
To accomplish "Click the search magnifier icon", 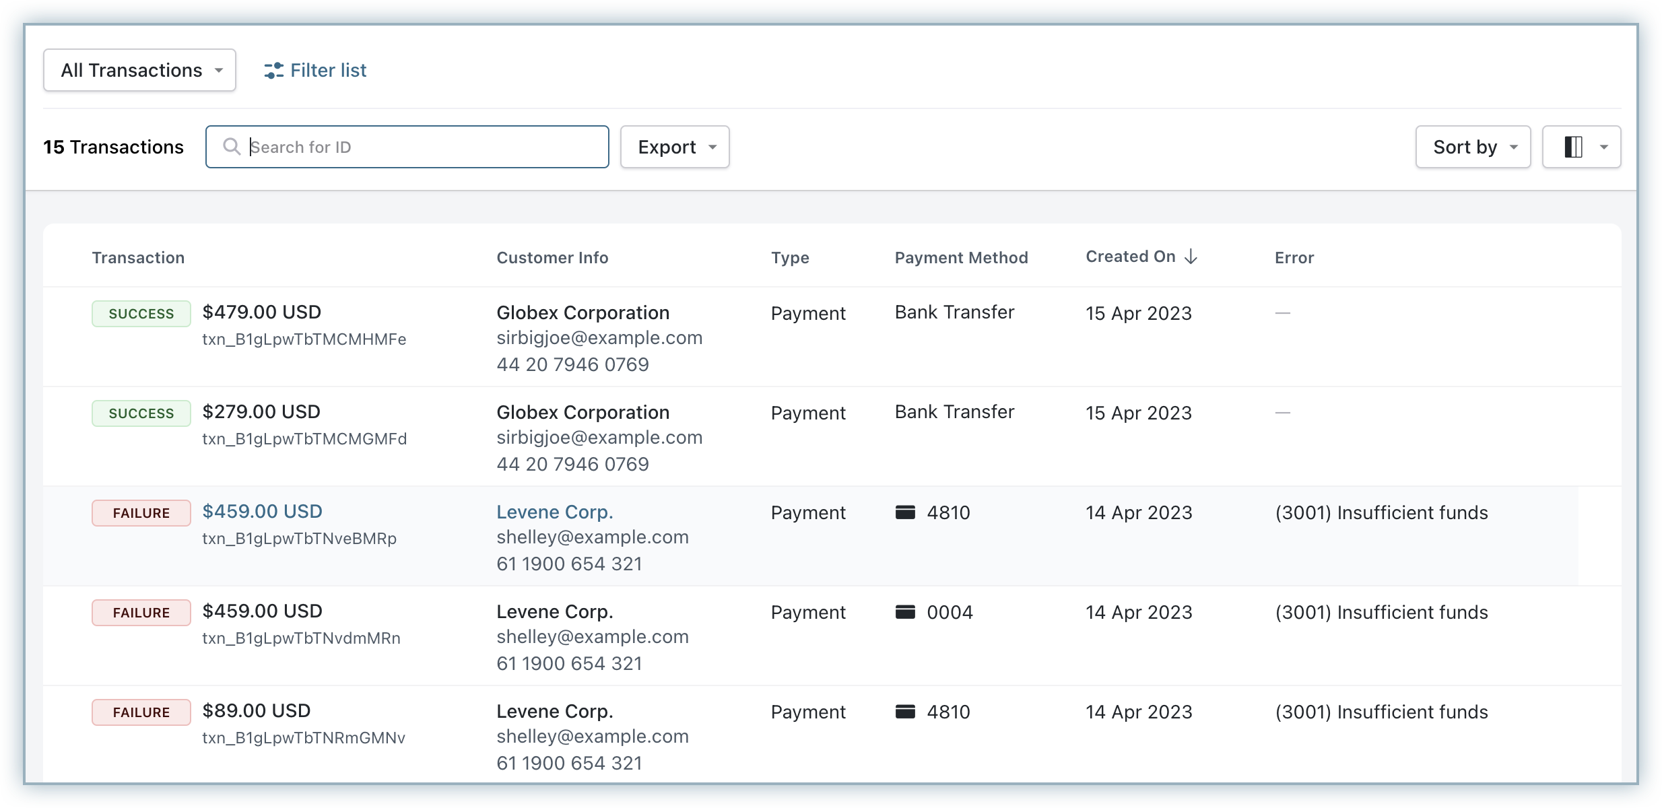I will tap(232, 147).
